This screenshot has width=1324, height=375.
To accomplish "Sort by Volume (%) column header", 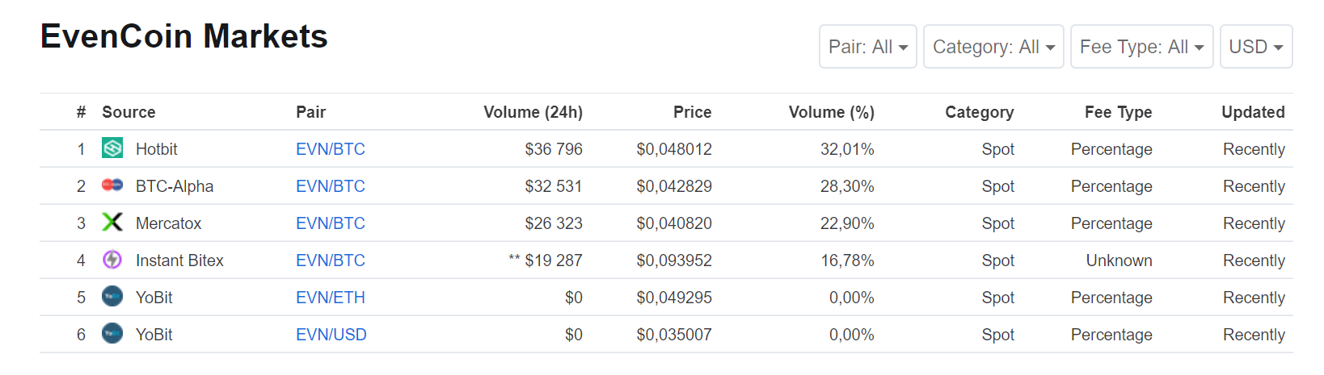I will (x=832, y=112).
